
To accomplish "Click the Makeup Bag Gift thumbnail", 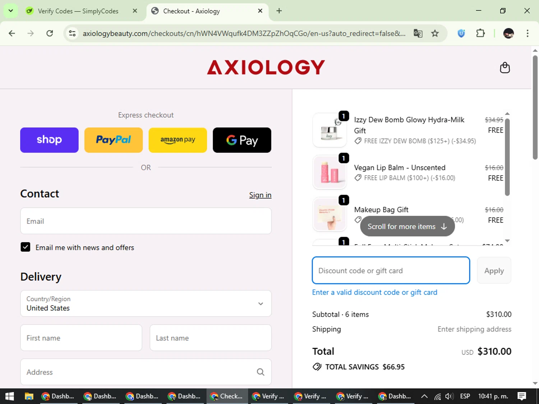I will pos(330,214).
